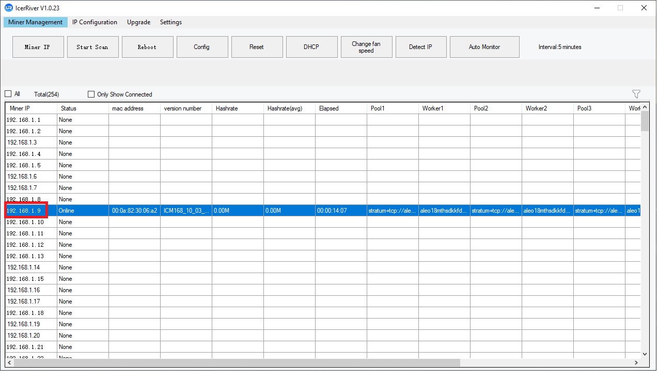Click the Worker2 column header
This screenshot has width=658, height=381.
(x=548, y=108)
